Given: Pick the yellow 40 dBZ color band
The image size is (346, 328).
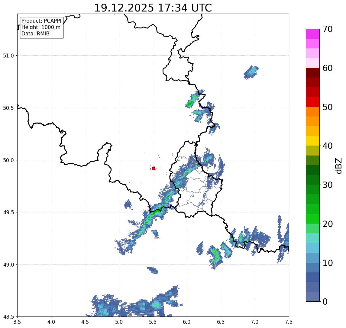Looking at the screenshot, I should click(313, 141).
